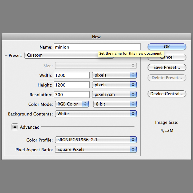
Task: Open the Background Contents dropdown
Action: tap(96, 114)
